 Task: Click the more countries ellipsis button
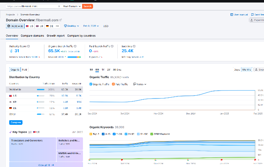pos(57,26)
